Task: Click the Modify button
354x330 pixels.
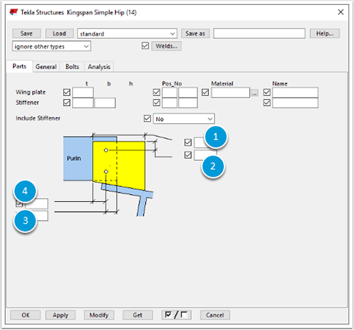Action: tap(99, 315)
